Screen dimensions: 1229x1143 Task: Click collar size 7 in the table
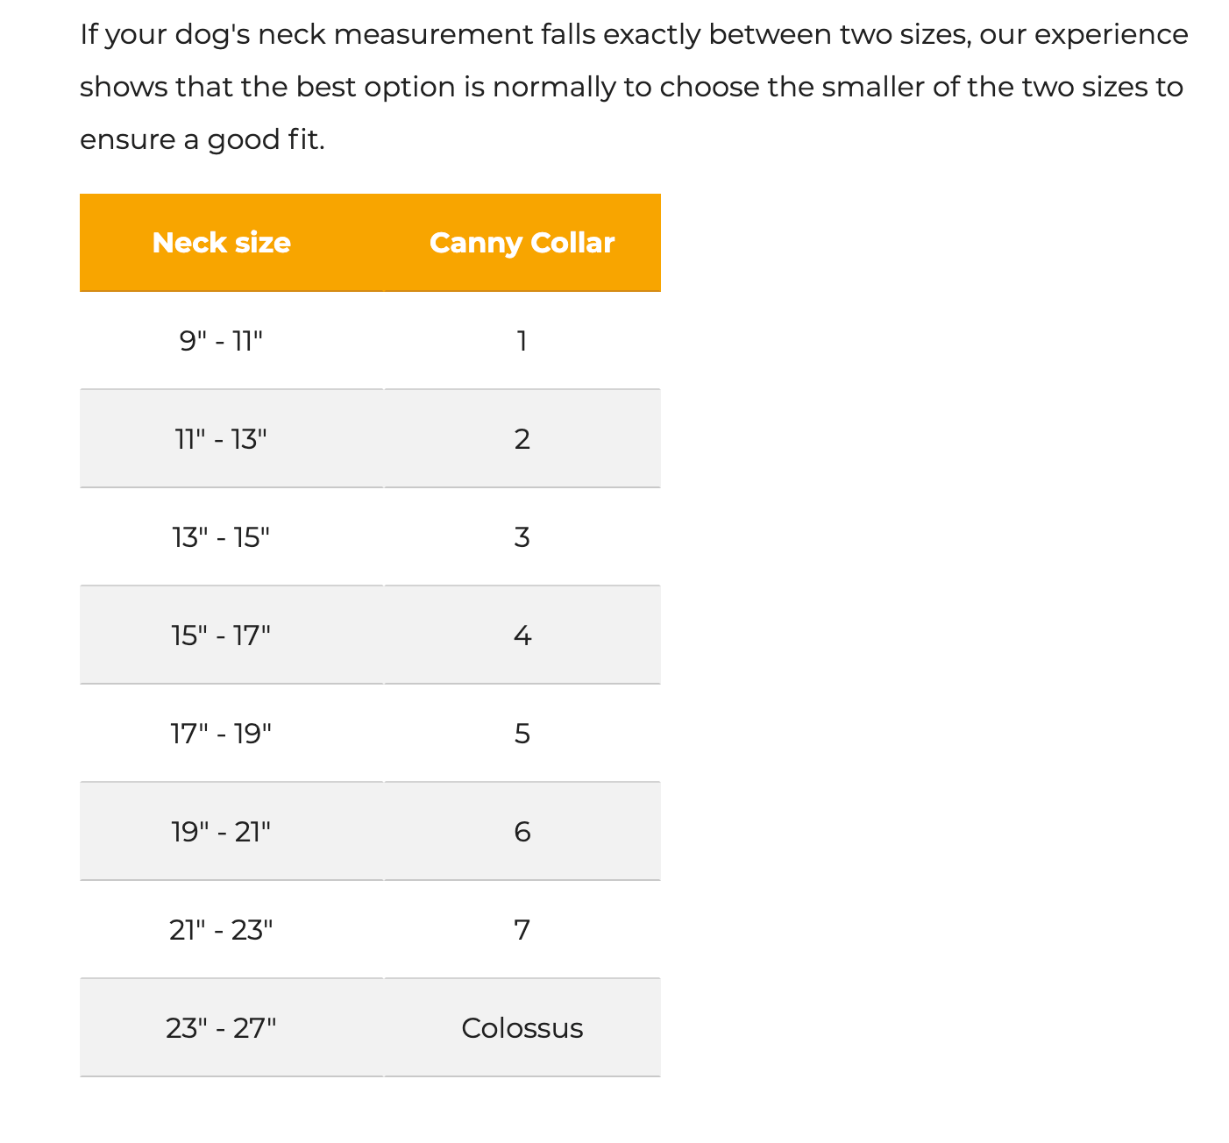[x=522, y=930]
